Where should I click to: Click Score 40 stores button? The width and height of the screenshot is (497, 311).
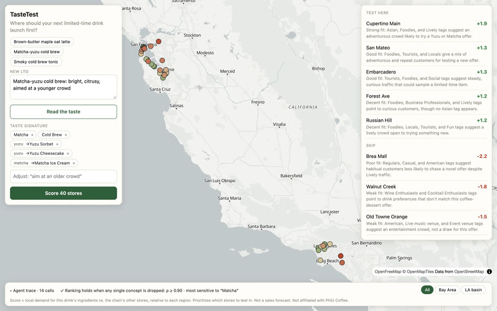pos(64,193)
